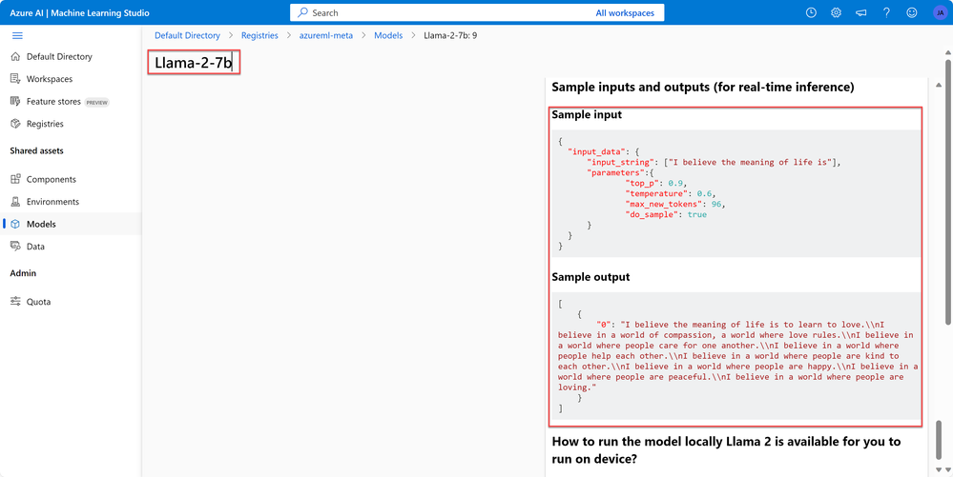Click the Sample inputs and outputs heading
This screenshot has height=477, width=953.
[x=703, y=88]
